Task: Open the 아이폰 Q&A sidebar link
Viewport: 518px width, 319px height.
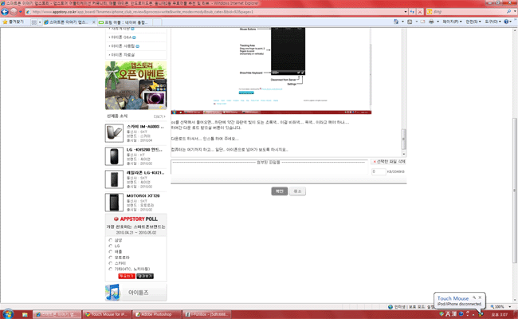Action: tap(121, 37)
